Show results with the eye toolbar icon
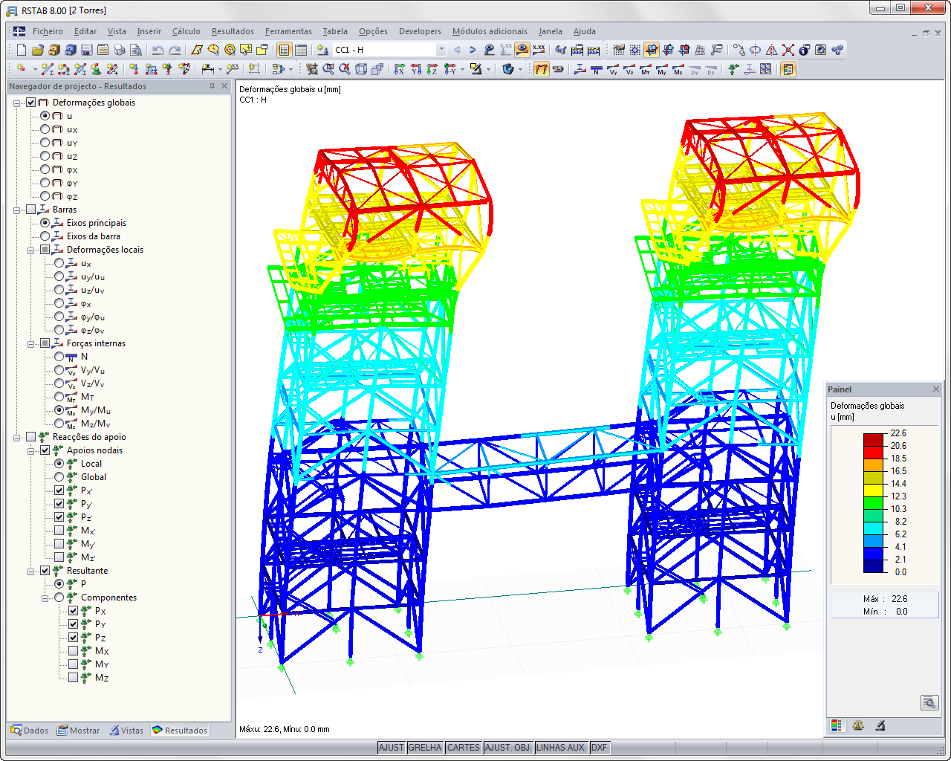951x761 pixels. pos(522,50)
